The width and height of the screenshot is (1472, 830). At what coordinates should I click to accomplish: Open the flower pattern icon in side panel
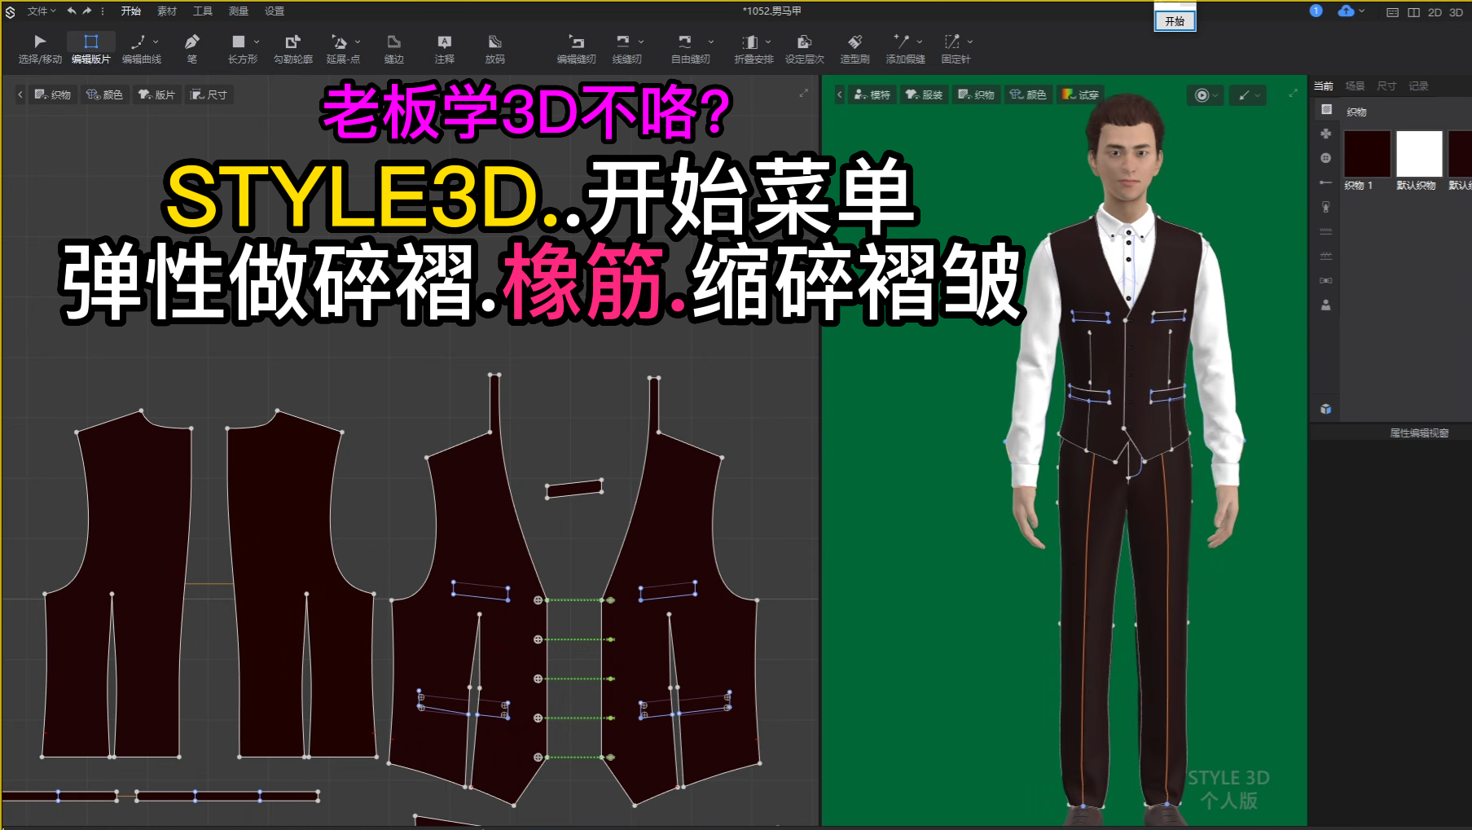pos(1326,134)
